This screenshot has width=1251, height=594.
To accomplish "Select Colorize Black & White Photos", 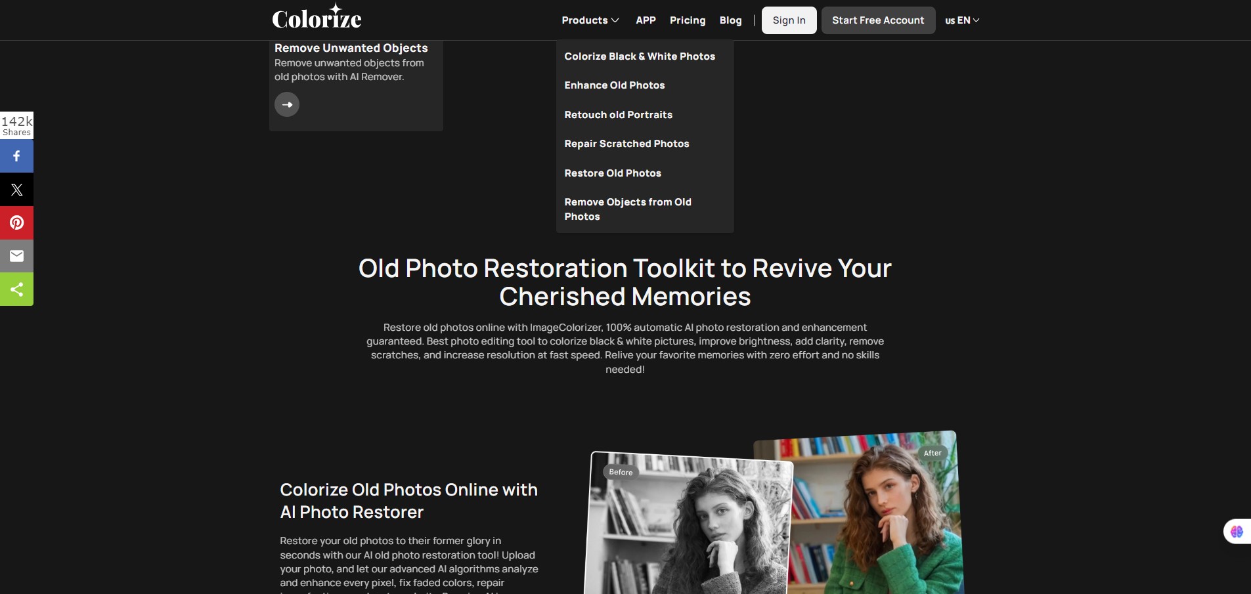I will 640,56.
